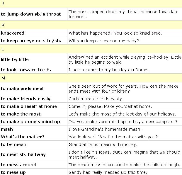Click example 'Grandfather is mean with money.'

(103, 145)
